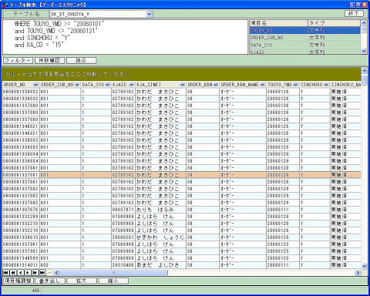Step to next record navigator arrow
Image resolution: width=370 pixels, height=296 pixels.
pos(28,273)
